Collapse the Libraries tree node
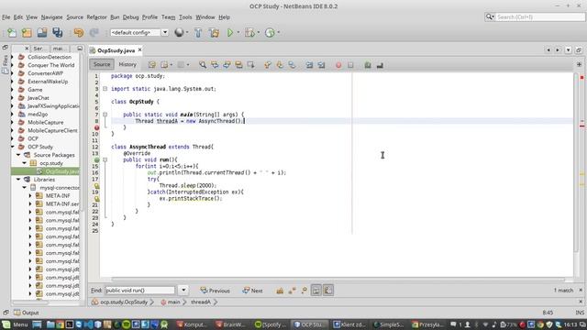 point(18,180)
